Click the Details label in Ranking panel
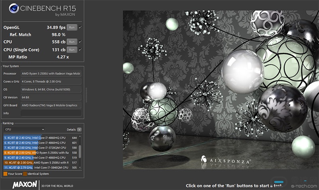The image size is (319, 190). coord(71,130)
